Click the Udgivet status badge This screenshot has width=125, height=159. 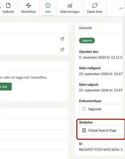click(87, 41)
